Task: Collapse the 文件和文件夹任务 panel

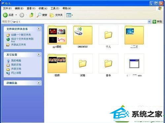Action: (x=39, y=29)
